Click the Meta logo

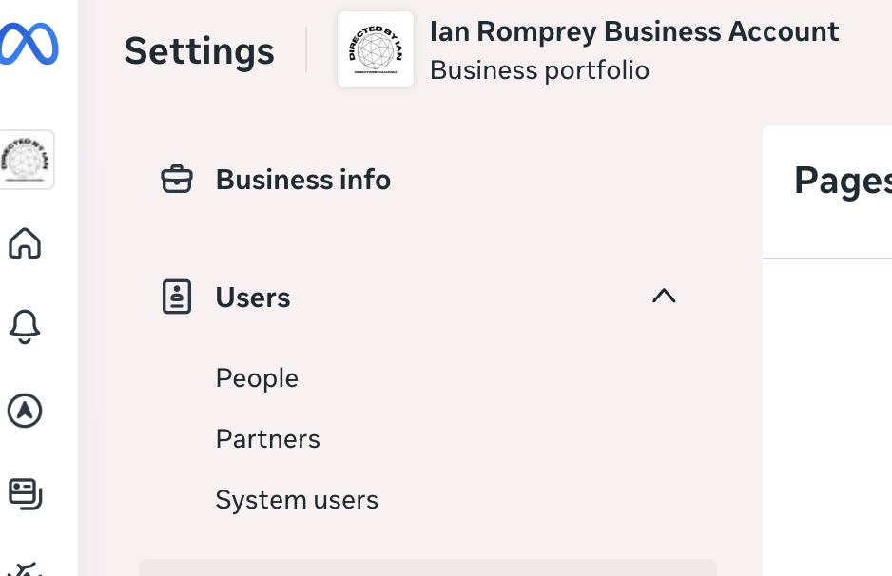tap(29, 44)
